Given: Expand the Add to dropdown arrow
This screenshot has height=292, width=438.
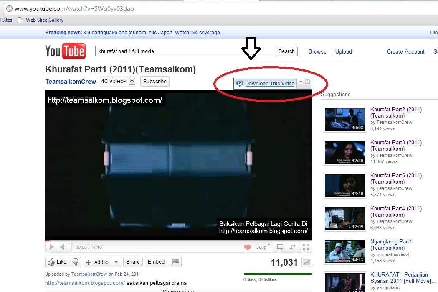Looking at the screenshot, I should 116,262.
